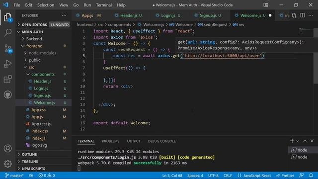Open errors and warnings status count
This screenshot has width=318, height=179.
click(x=47, y=176)
